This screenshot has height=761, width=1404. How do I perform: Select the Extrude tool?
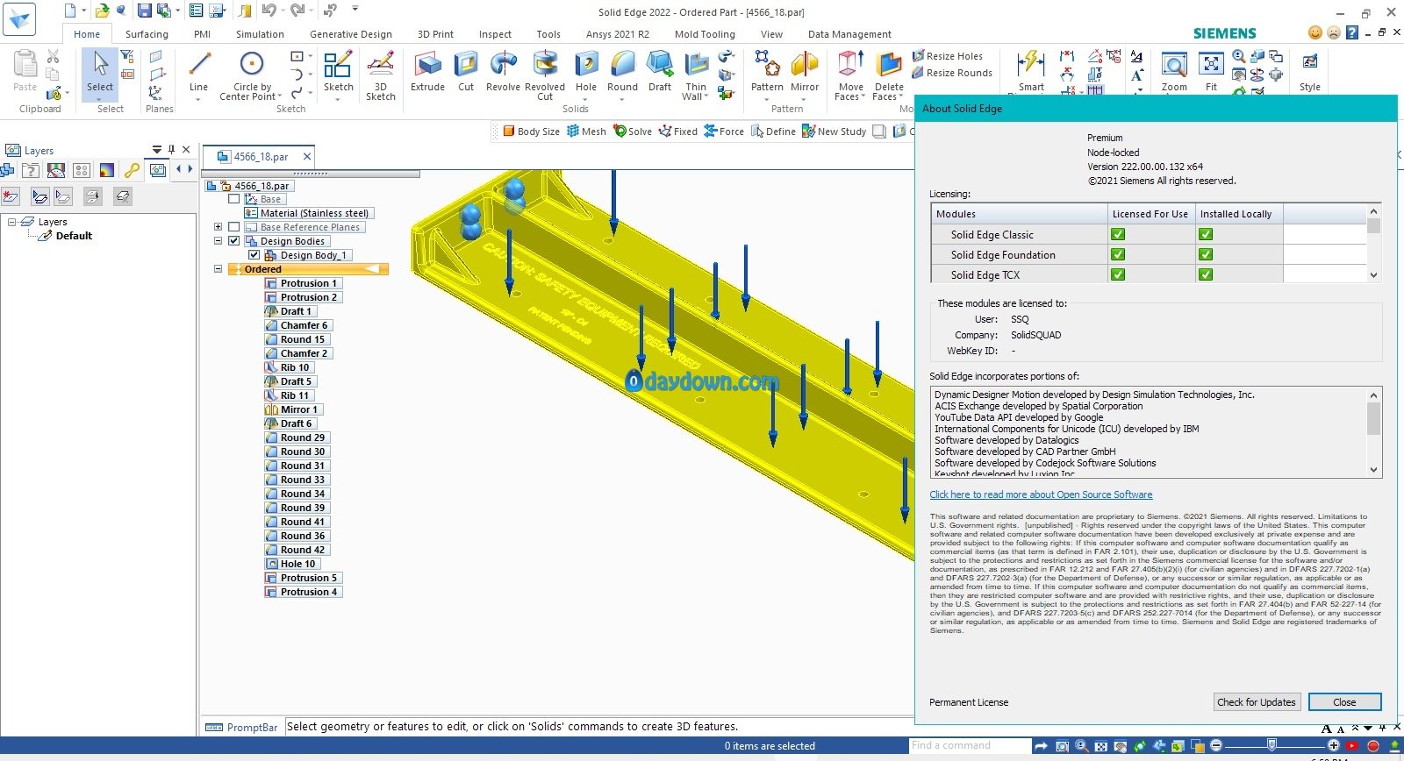point(427,72)
